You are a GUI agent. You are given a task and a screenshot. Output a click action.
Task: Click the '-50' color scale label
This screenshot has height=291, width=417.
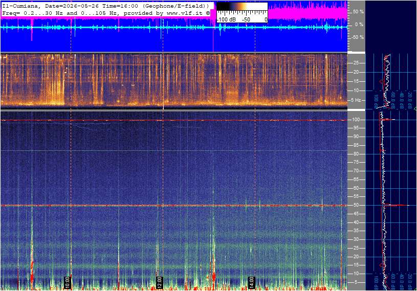coord(246,19)
